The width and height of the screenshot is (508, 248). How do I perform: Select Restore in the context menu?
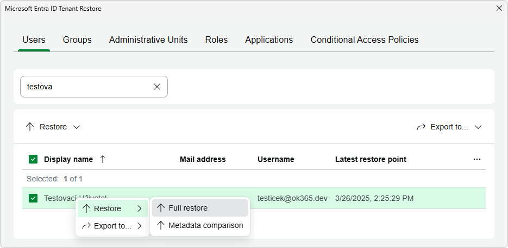pos(112,208)
